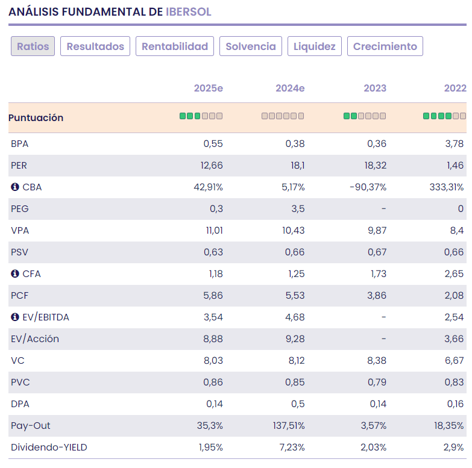472x468 pixels.
Task: Click the 2024e score rating squares
Action: pos(283,116)
